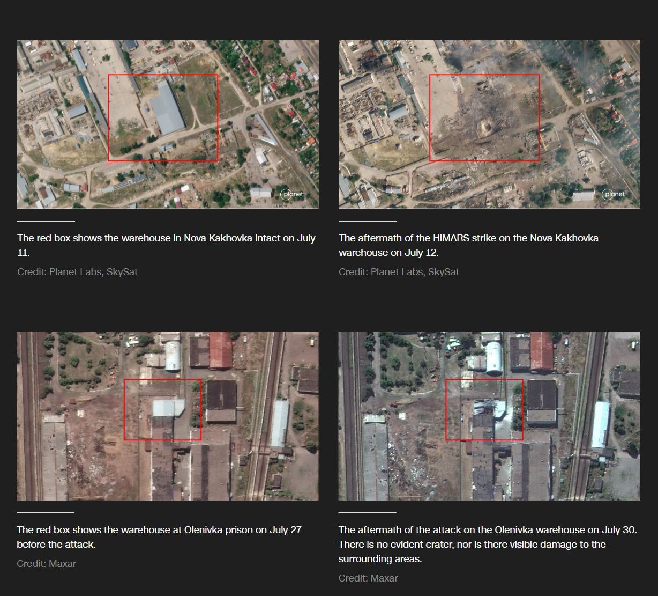
Task: Click the damaged warehouse inside the July 30 red box
Action: pos(489,410)
